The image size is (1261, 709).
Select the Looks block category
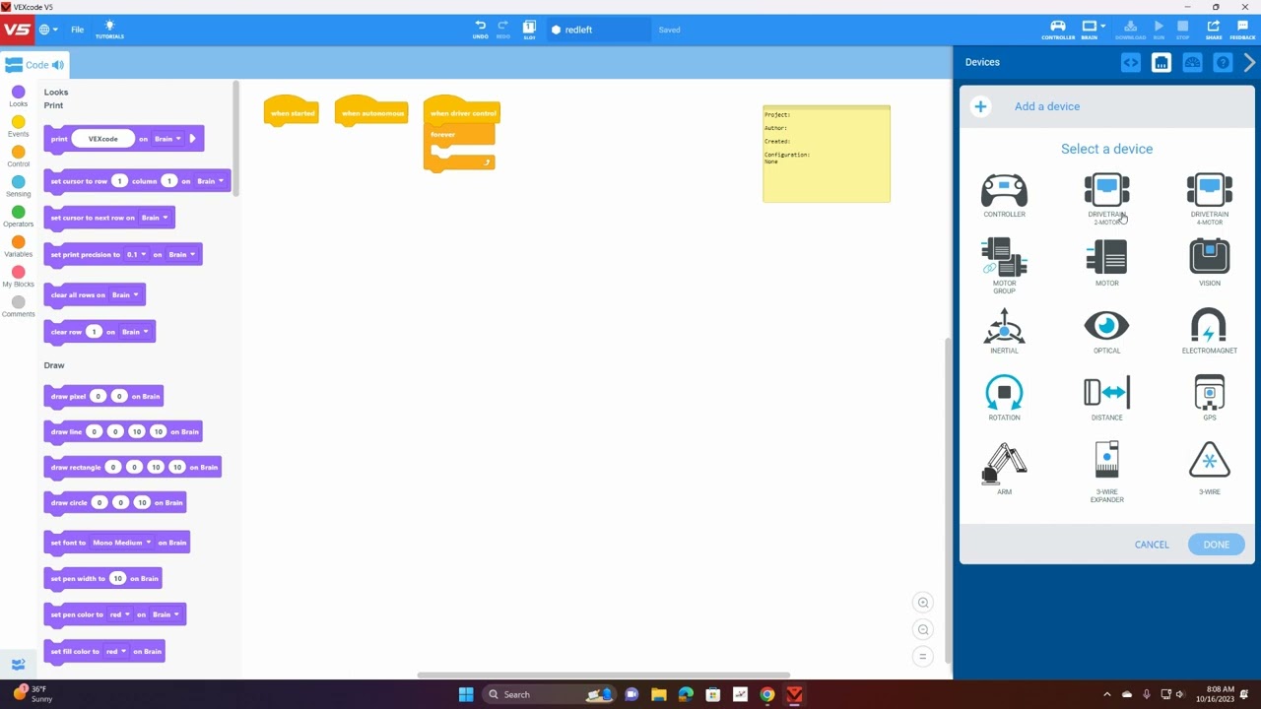click(18, 97)
